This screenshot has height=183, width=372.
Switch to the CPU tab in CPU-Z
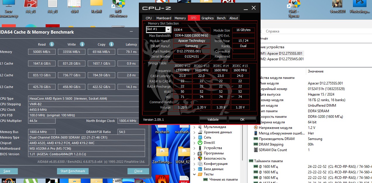tap(149, 18)
